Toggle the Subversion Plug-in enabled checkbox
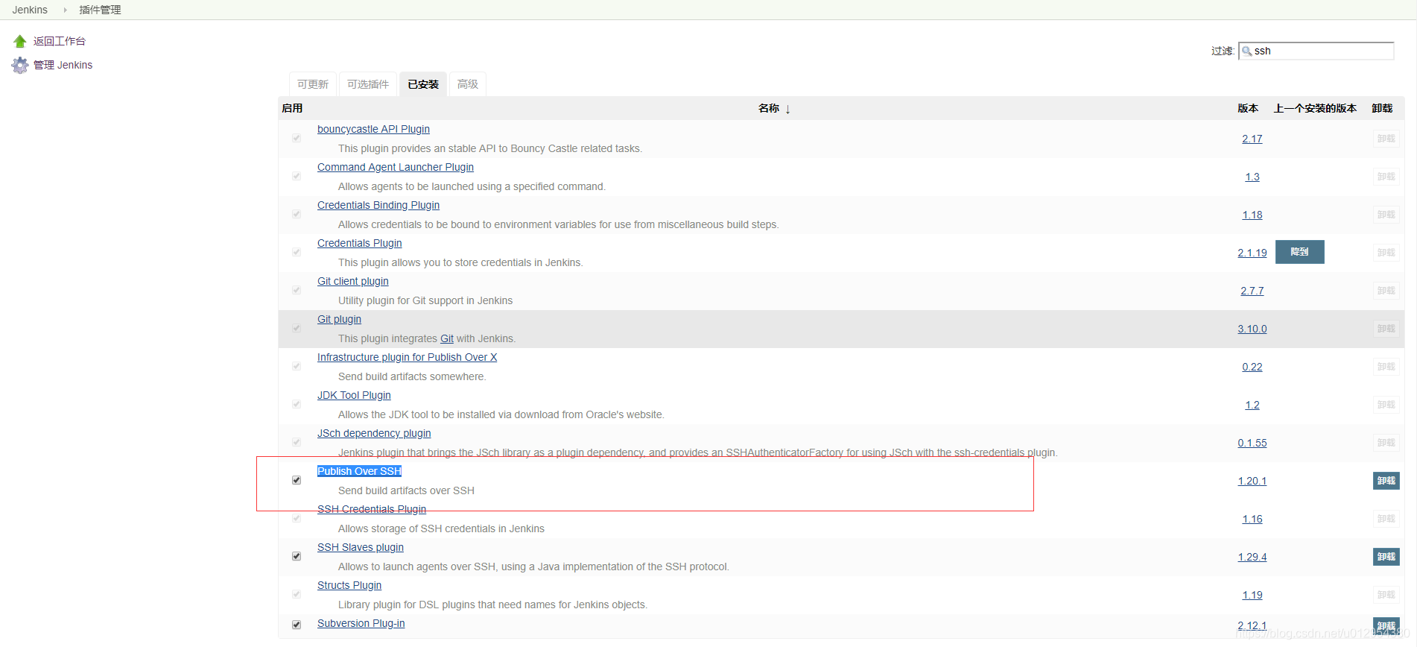This screenshot has height=647, width=1417. pos(297,625)
